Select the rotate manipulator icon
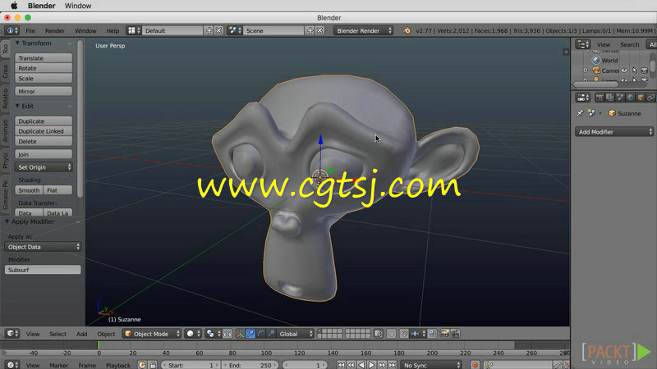Screen dimensions: 657x369 click(x=260, y=334)
